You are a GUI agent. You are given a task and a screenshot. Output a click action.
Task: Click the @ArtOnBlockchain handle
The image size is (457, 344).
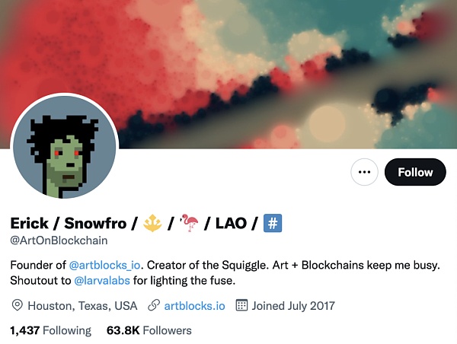coord(59,240)
